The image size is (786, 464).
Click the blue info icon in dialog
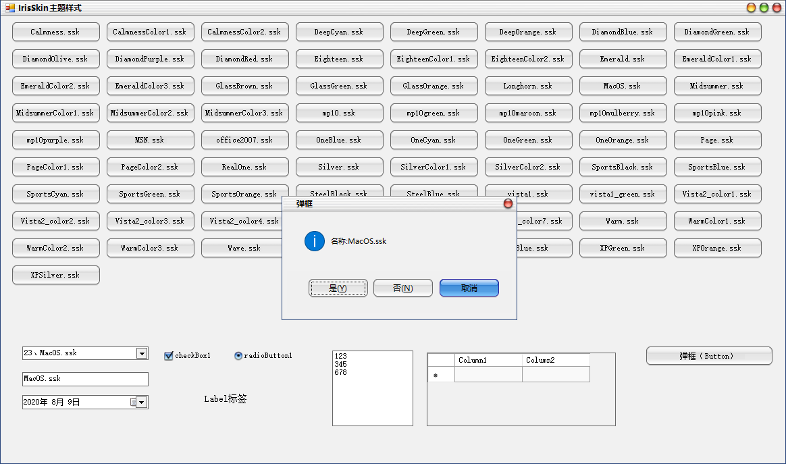315,241
